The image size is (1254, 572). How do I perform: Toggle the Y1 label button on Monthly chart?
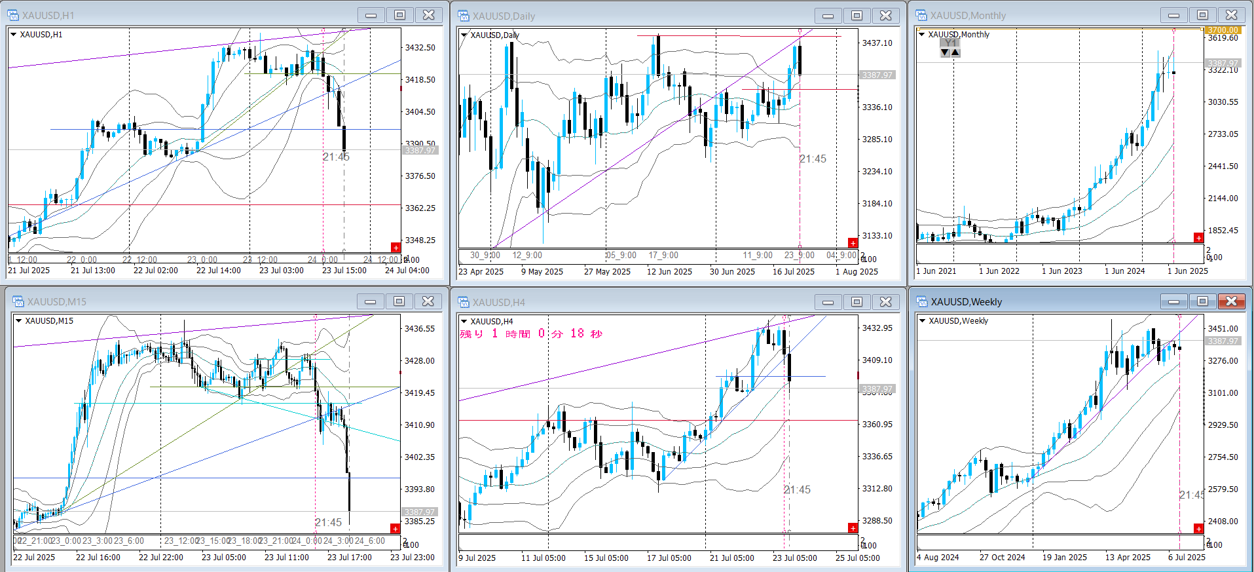pyautogui.click(x=950, y=43)
